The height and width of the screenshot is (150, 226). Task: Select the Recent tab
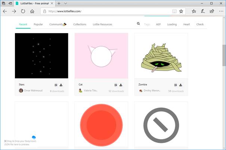point(23,25)
